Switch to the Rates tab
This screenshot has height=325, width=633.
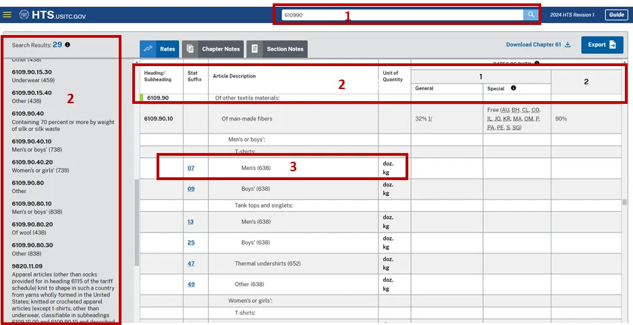pos(159,49)
